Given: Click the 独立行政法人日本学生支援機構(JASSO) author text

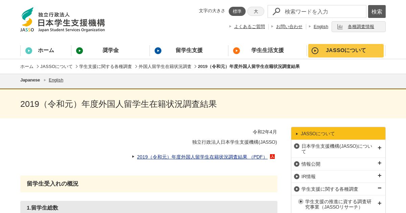Looking at the screenshot, I should point(234,142).
